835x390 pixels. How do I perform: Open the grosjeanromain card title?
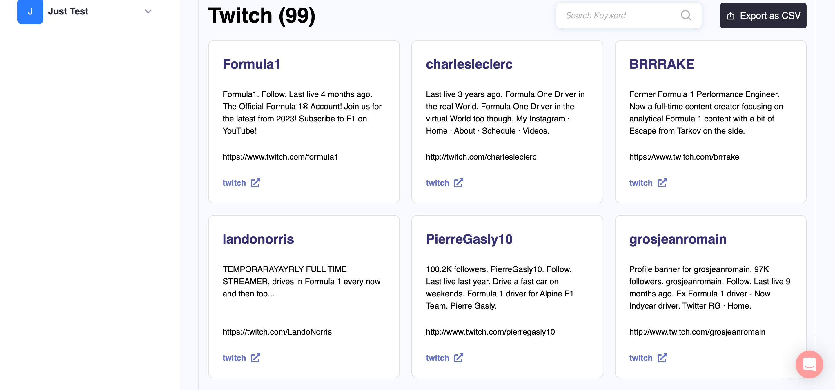(x=678, y=239)
